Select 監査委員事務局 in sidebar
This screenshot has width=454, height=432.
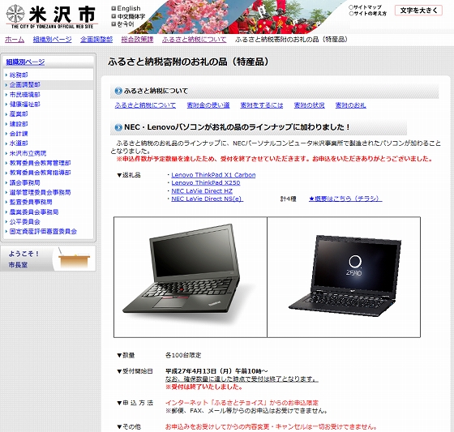point(31,202)
